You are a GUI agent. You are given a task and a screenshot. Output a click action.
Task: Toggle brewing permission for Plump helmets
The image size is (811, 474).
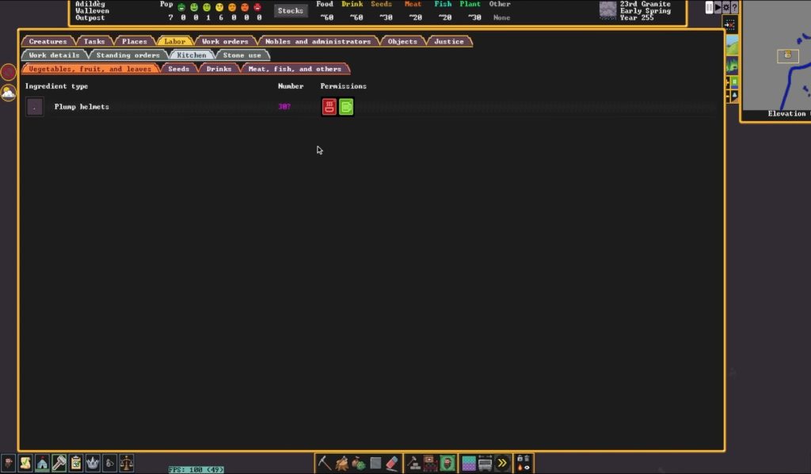[346, 107]
